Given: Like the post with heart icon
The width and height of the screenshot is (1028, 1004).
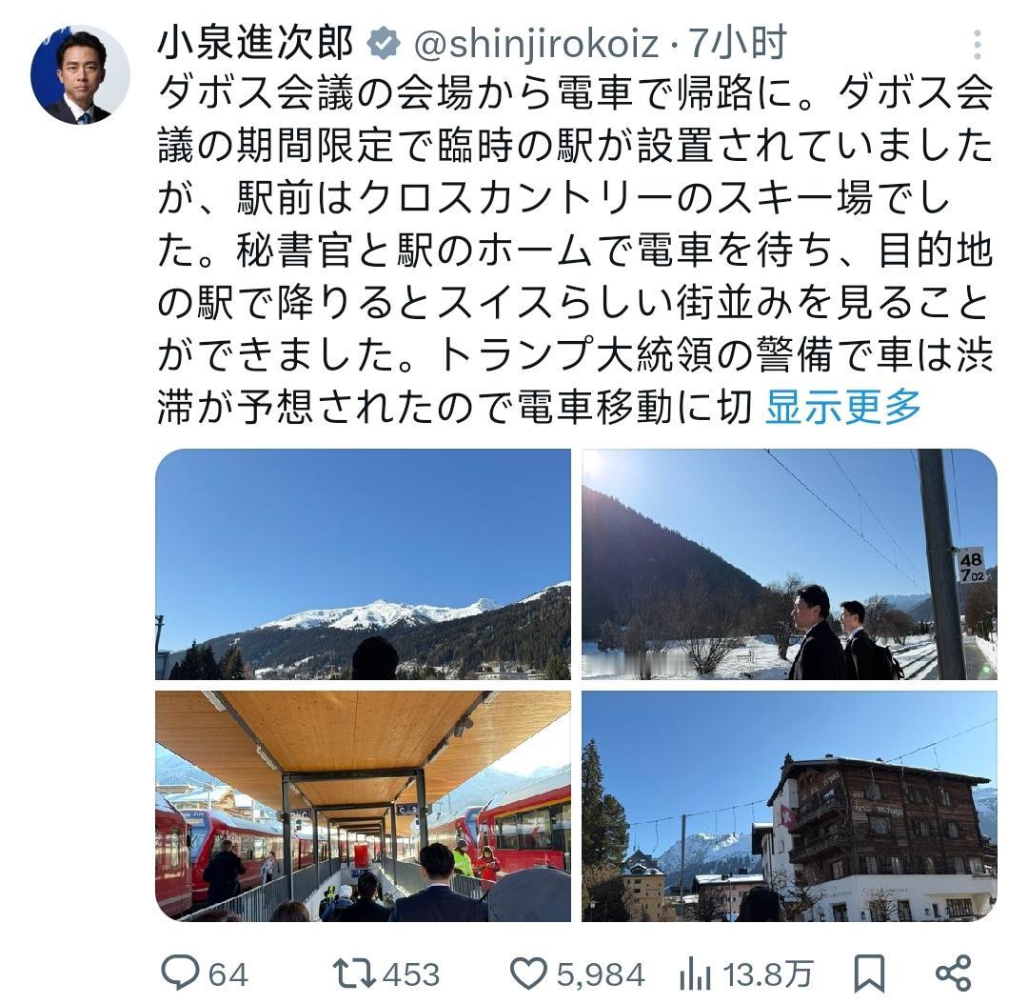Looking at the screenshot, I should coord(528,974).
